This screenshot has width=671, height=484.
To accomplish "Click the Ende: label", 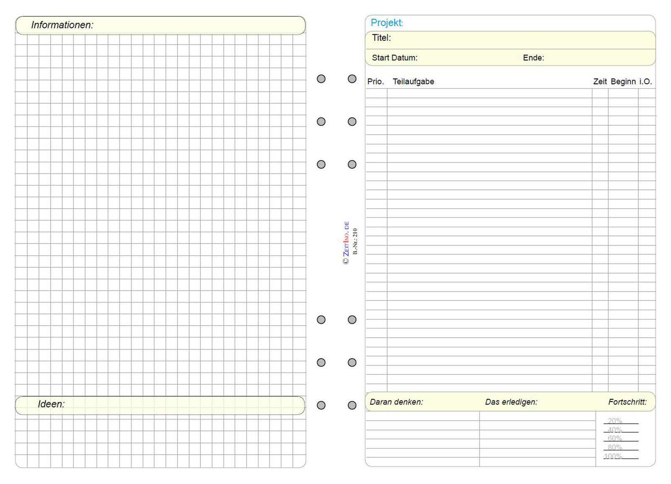I will pyautogui.click(x=533, y=58).
